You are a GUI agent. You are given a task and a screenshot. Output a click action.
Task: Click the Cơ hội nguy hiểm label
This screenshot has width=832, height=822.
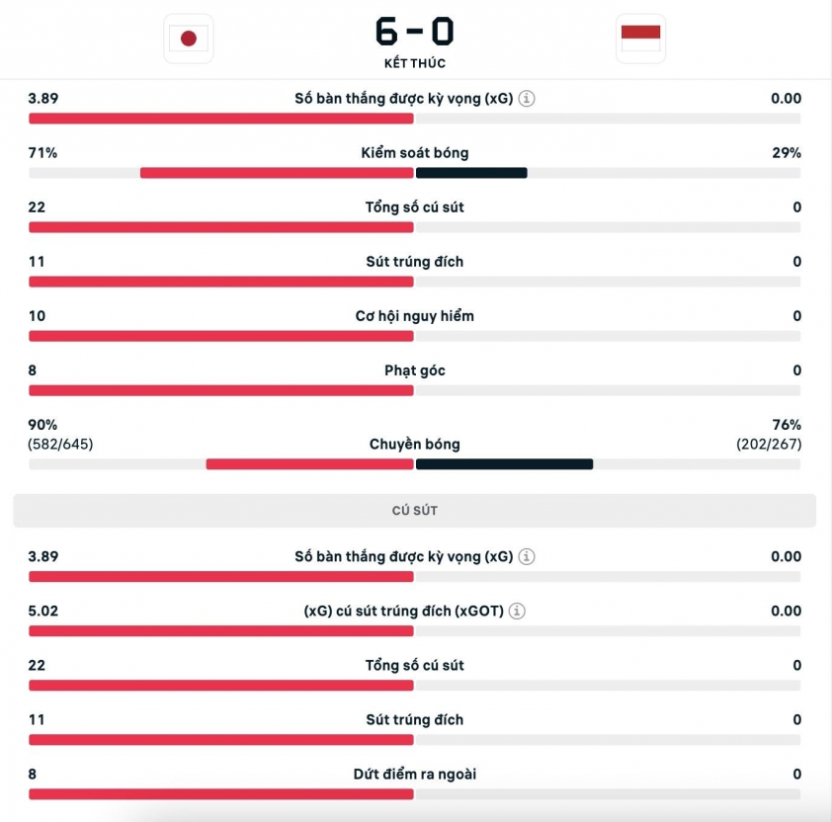[x=414, y=316]
